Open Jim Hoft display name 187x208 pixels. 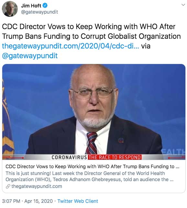(31, 6)
